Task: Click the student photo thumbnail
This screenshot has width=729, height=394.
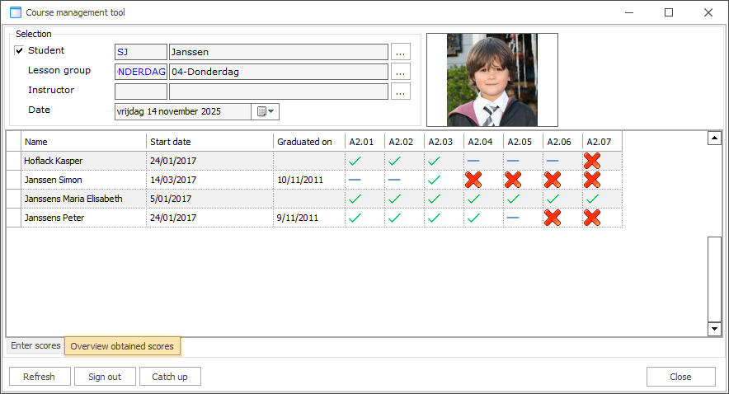Action: point(491,80)
